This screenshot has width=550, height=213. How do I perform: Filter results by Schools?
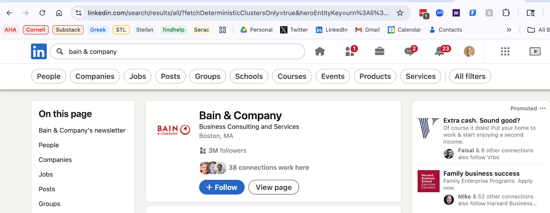coord(249,76)
